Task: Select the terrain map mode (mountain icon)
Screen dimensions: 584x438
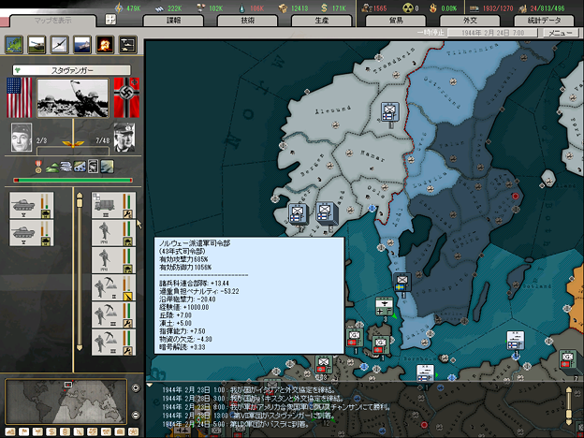Action: [x=10, y=431]
